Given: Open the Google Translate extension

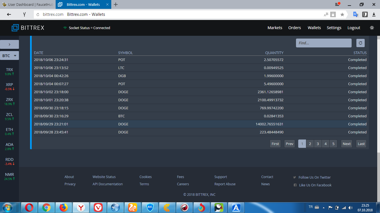Looking at the screenshot, I should point(356,14).
